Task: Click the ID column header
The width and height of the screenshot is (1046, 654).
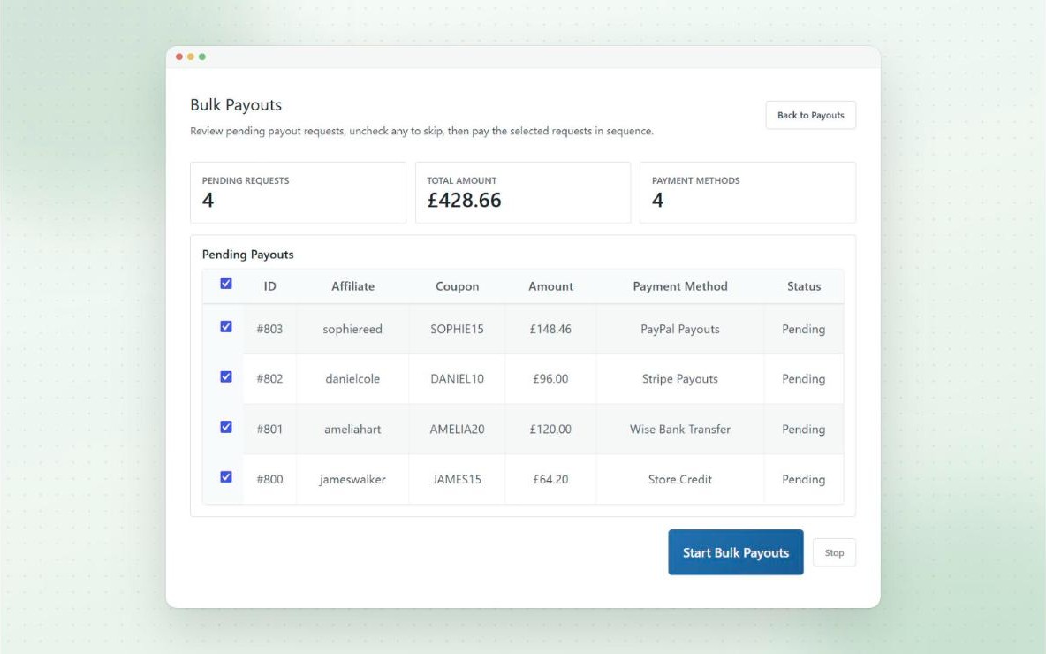Action: pos(269,286)
